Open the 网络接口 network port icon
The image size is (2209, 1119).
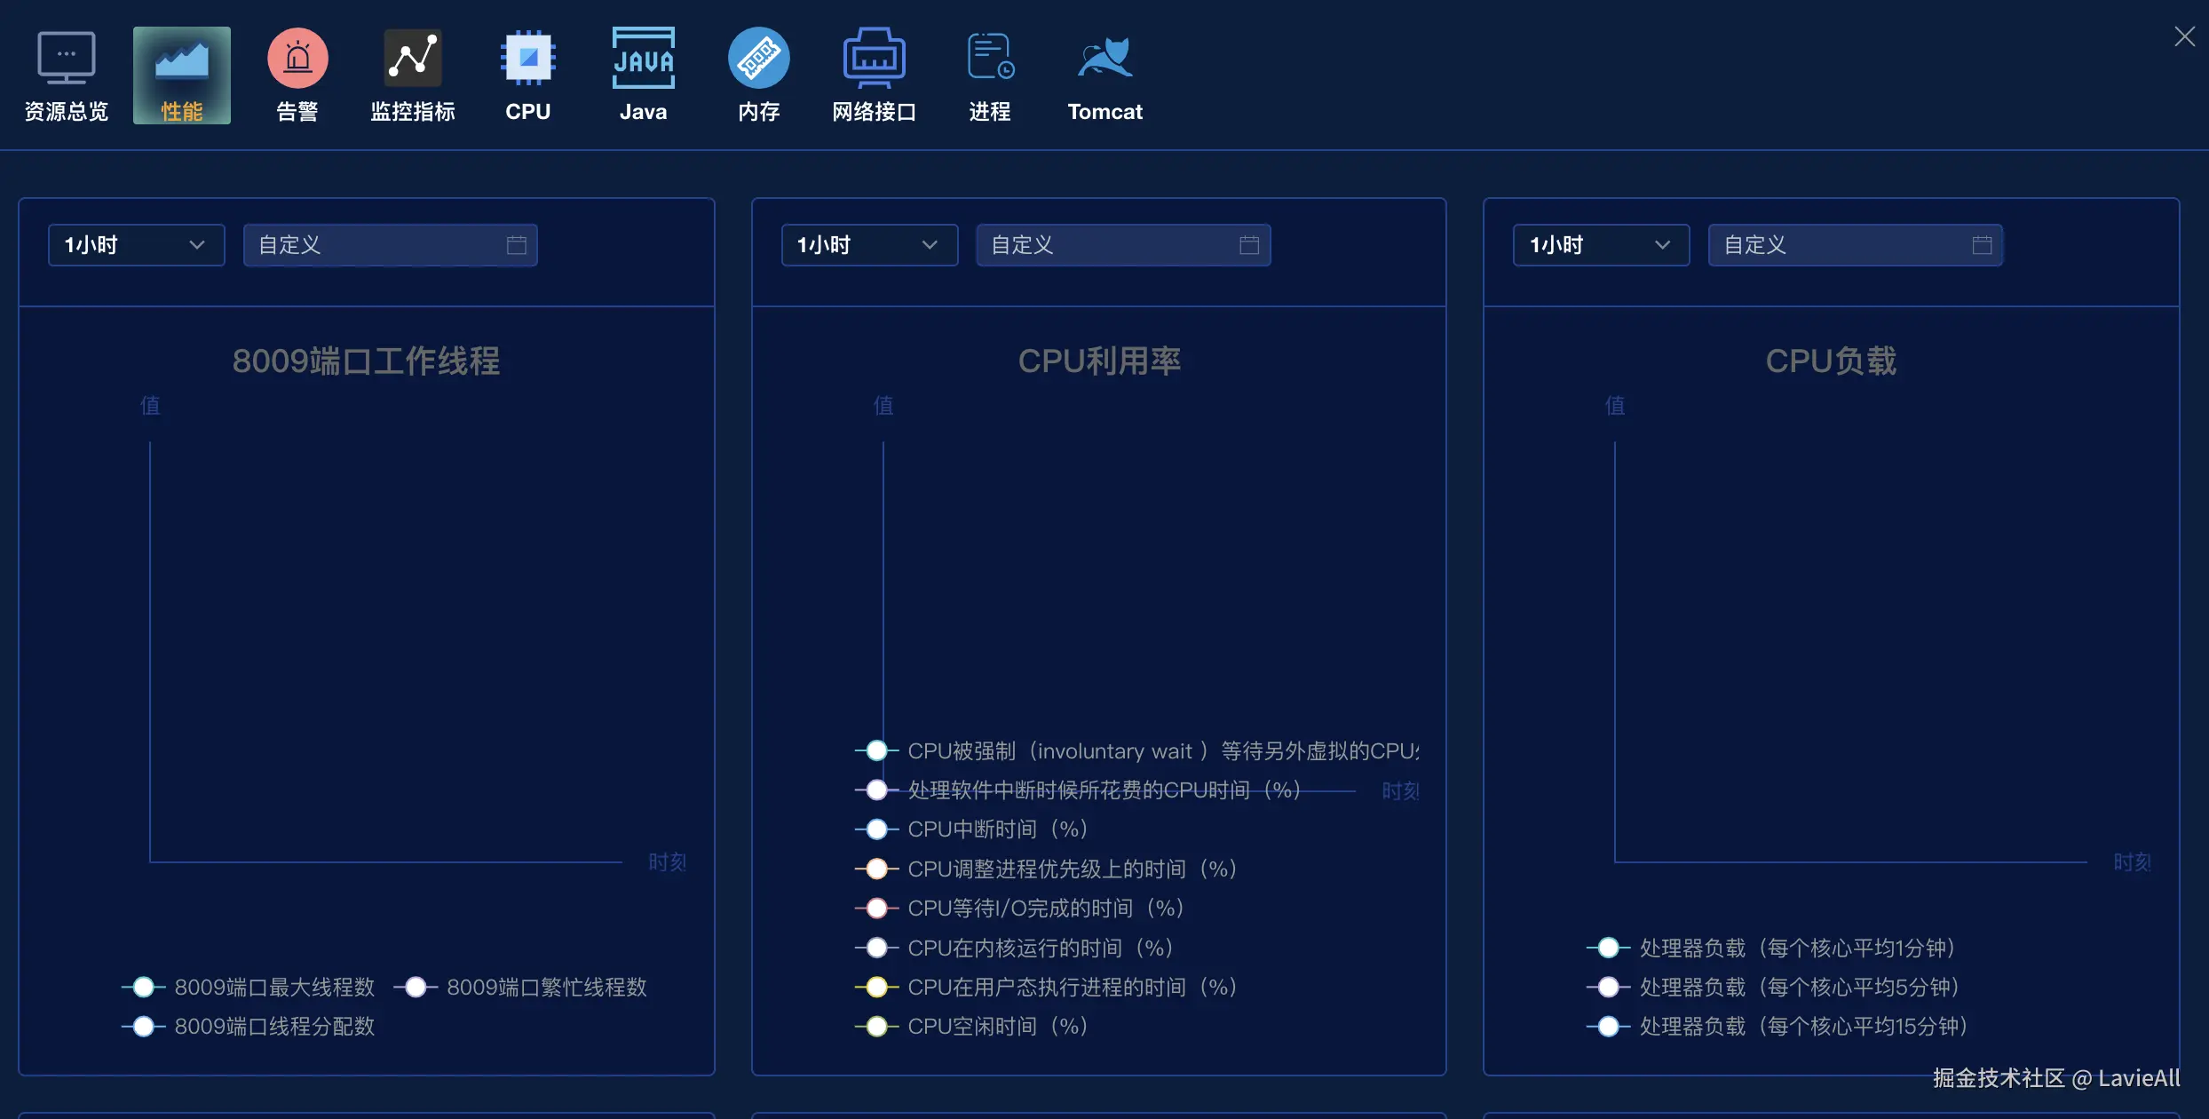click(x=875, y=59)
